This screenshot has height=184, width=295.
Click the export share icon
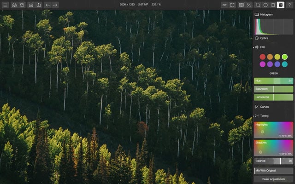tap(39, 5)
